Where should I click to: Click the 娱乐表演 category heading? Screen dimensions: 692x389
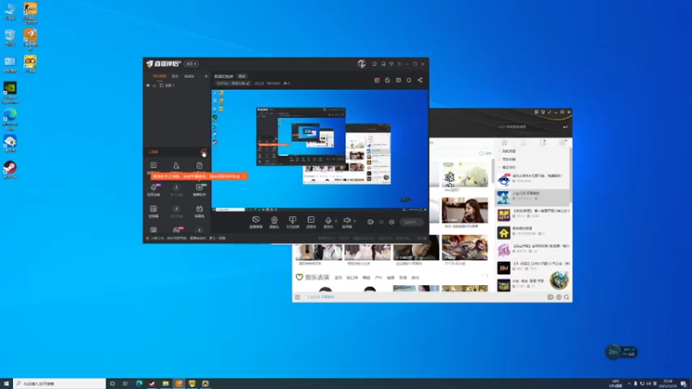(x=317, y=277)
